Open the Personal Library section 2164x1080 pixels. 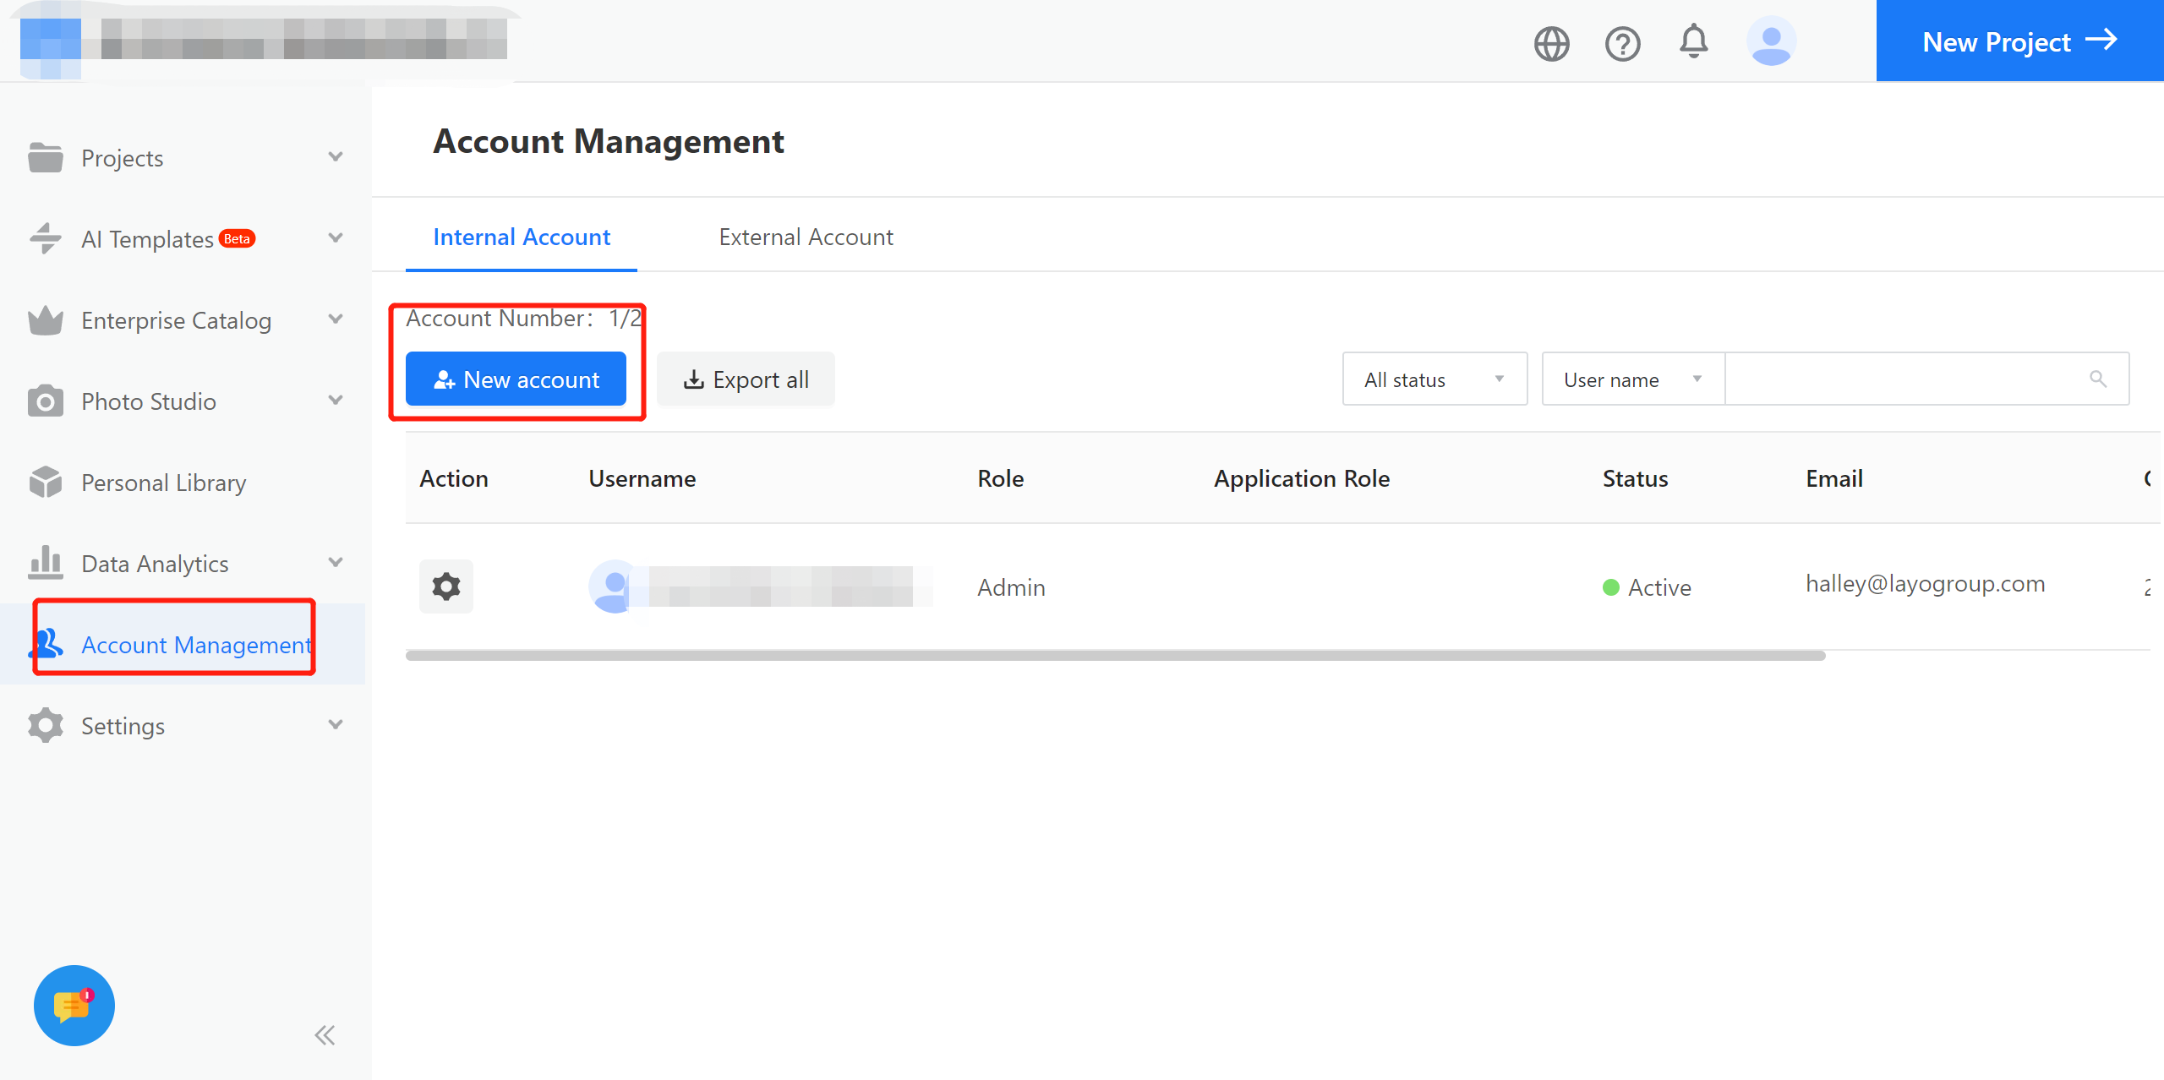[x=164, y=483]
